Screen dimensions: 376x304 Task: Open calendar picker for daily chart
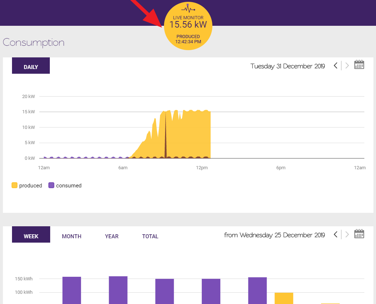click(359, 65)
